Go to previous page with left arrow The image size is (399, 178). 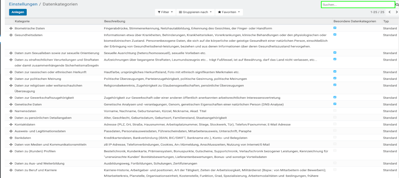[x=390, y=12]
